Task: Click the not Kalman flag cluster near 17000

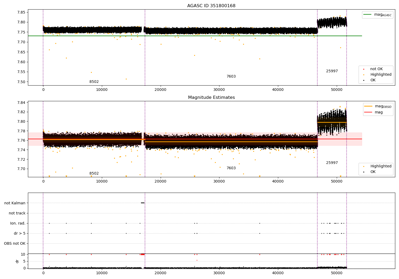Action: click(x=143, y=203)
